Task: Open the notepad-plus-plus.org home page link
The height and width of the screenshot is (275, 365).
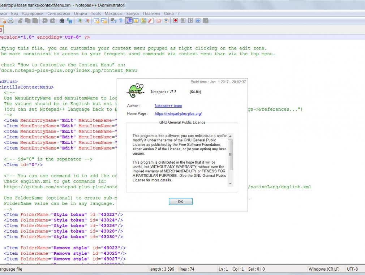Action: (x=178, y=113)
